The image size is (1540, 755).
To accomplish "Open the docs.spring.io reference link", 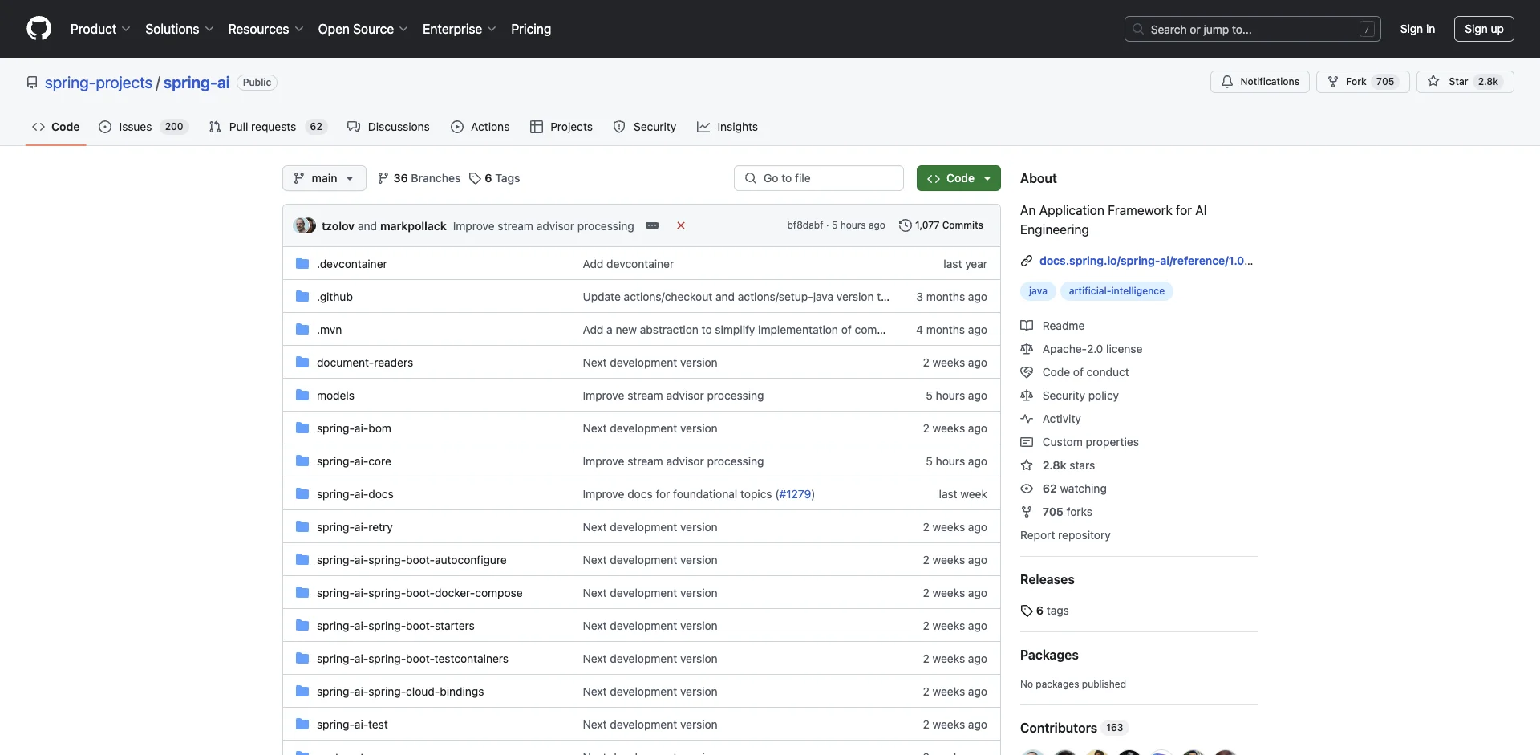I will point(1145,261).
